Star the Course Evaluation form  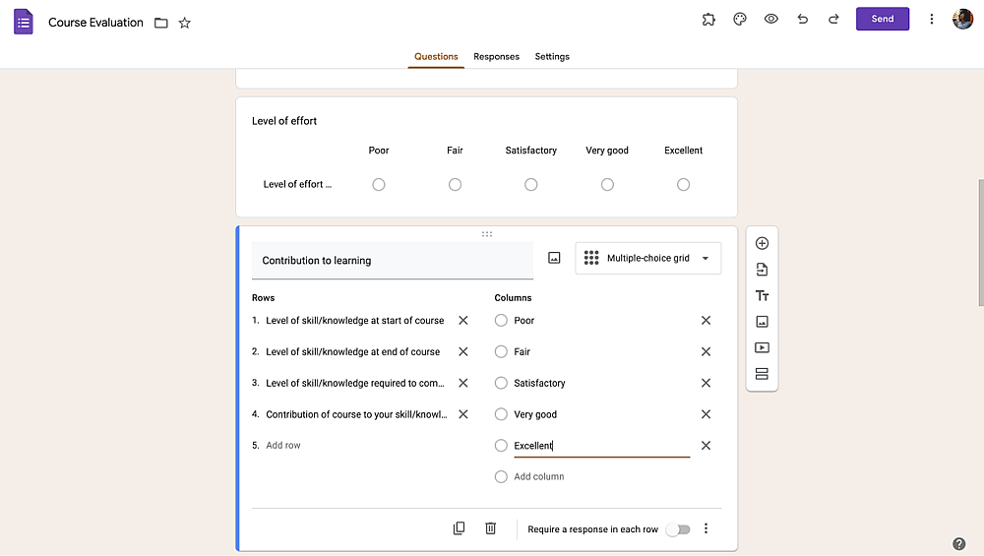tap(185, 24)
